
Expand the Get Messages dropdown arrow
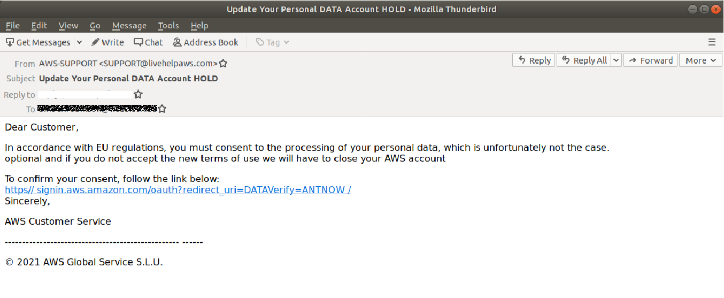coord(80,42)
